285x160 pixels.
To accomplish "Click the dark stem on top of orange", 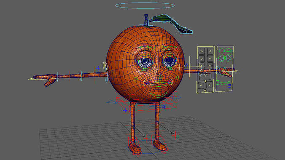I will pyautogui.click(x=146, y=20).
